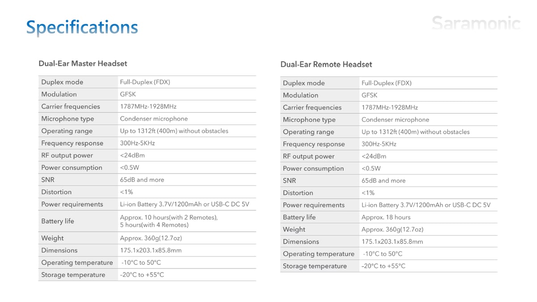Click Remote Distortion row label
This screenshot has width=537, height=302.
click(298, 193)
